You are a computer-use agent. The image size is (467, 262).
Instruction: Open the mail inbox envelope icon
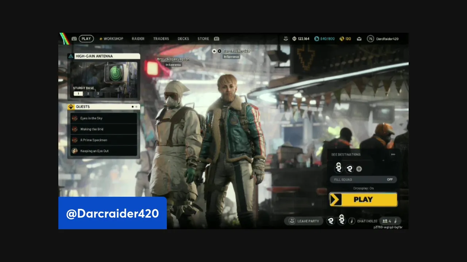(x=359, y=39)
